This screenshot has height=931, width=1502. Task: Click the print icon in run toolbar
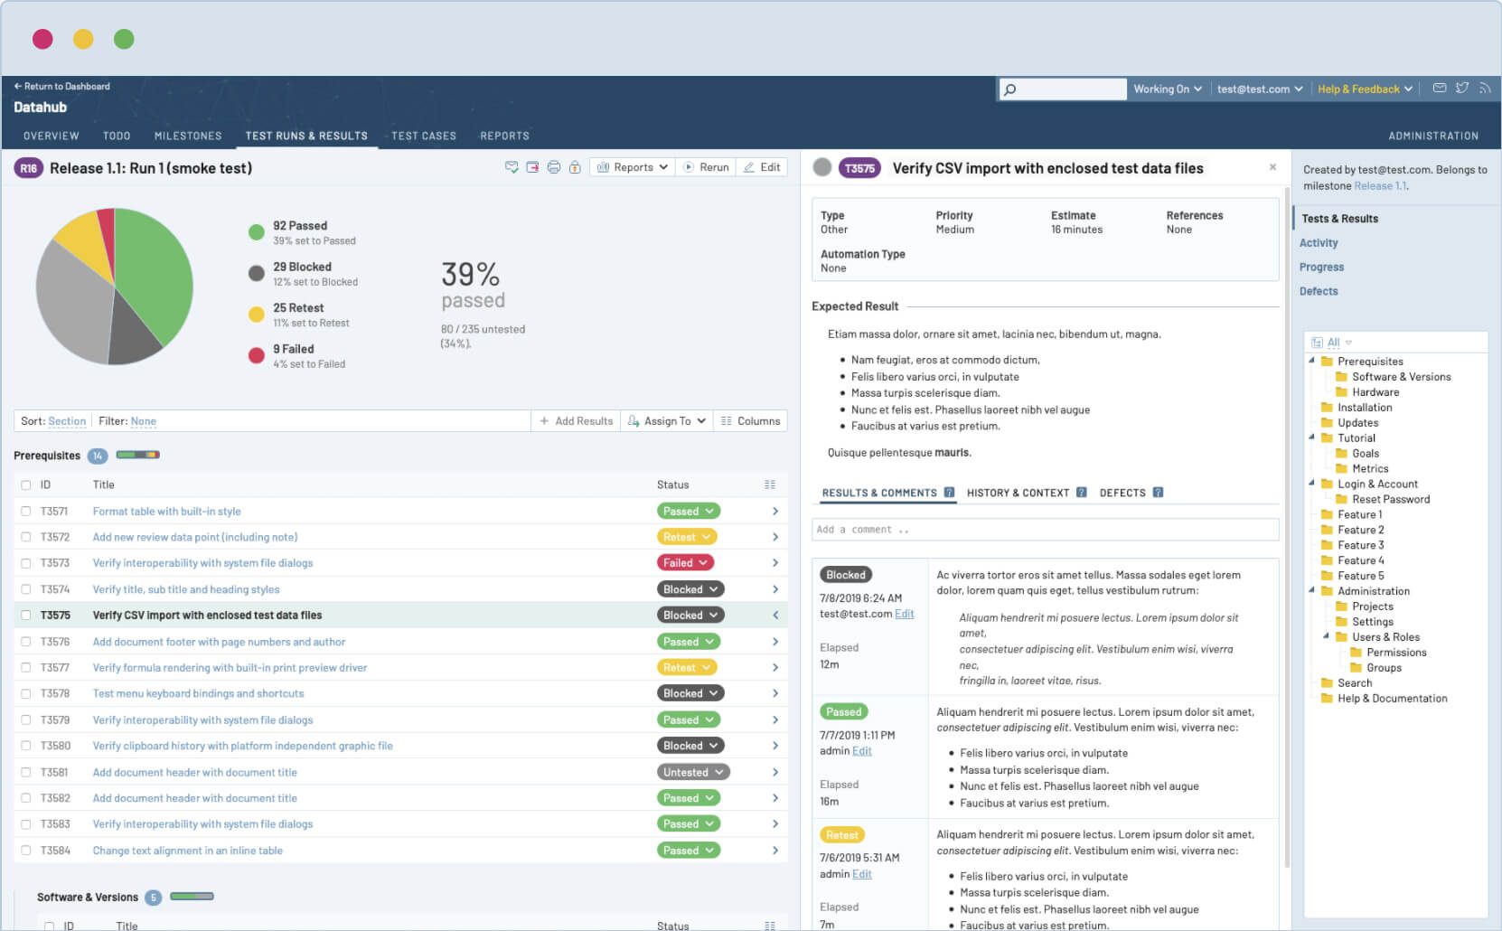coord(553,167)
